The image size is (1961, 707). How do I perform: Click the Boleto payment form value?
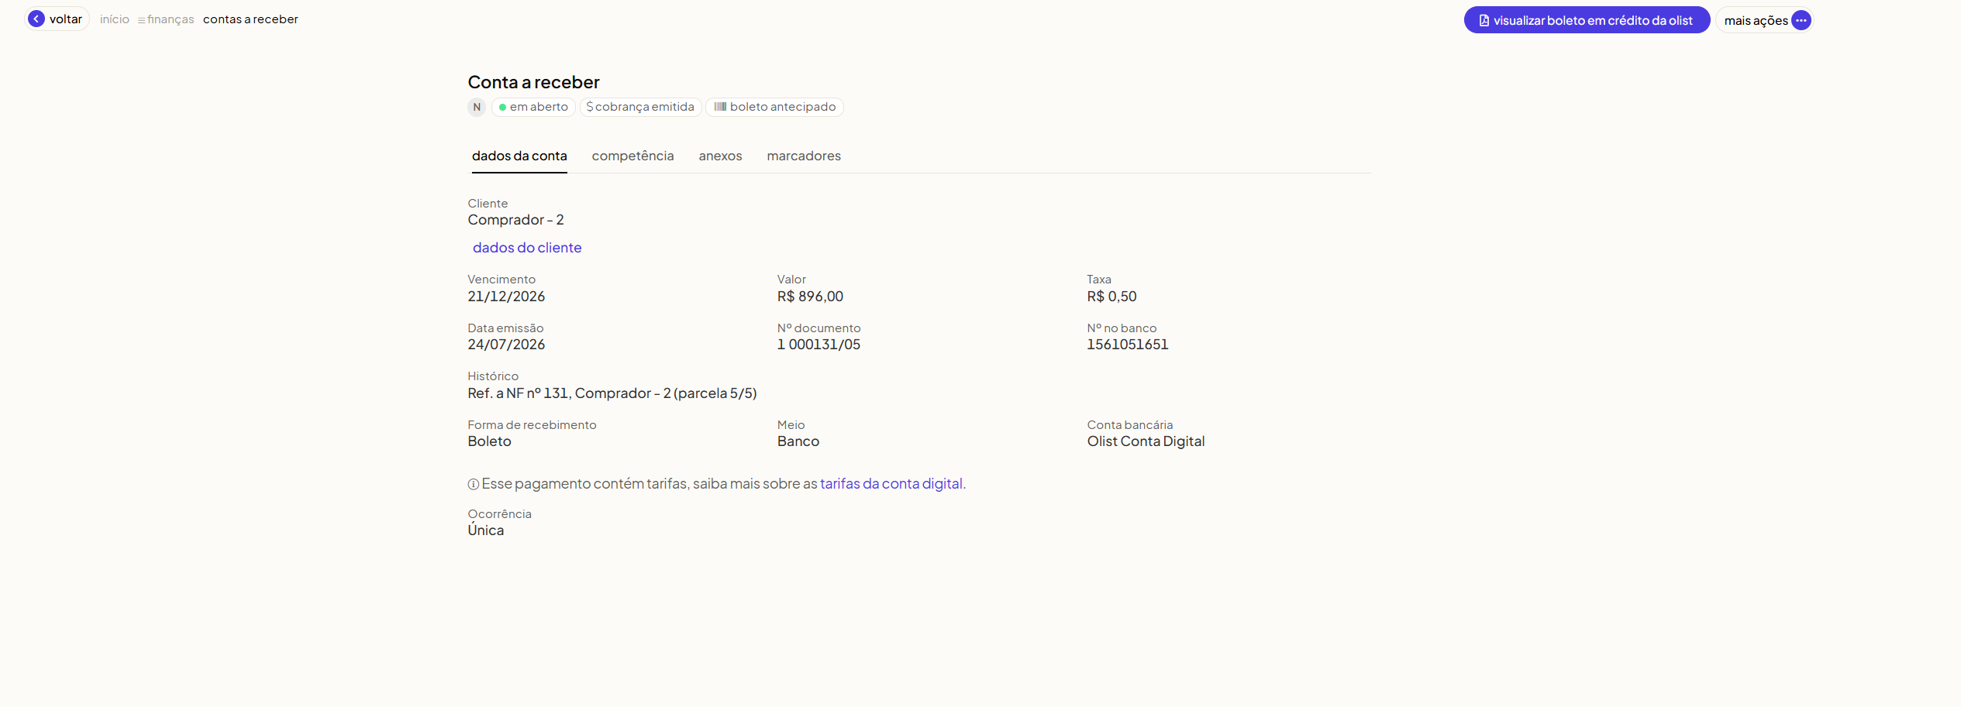tap(489, 441)
